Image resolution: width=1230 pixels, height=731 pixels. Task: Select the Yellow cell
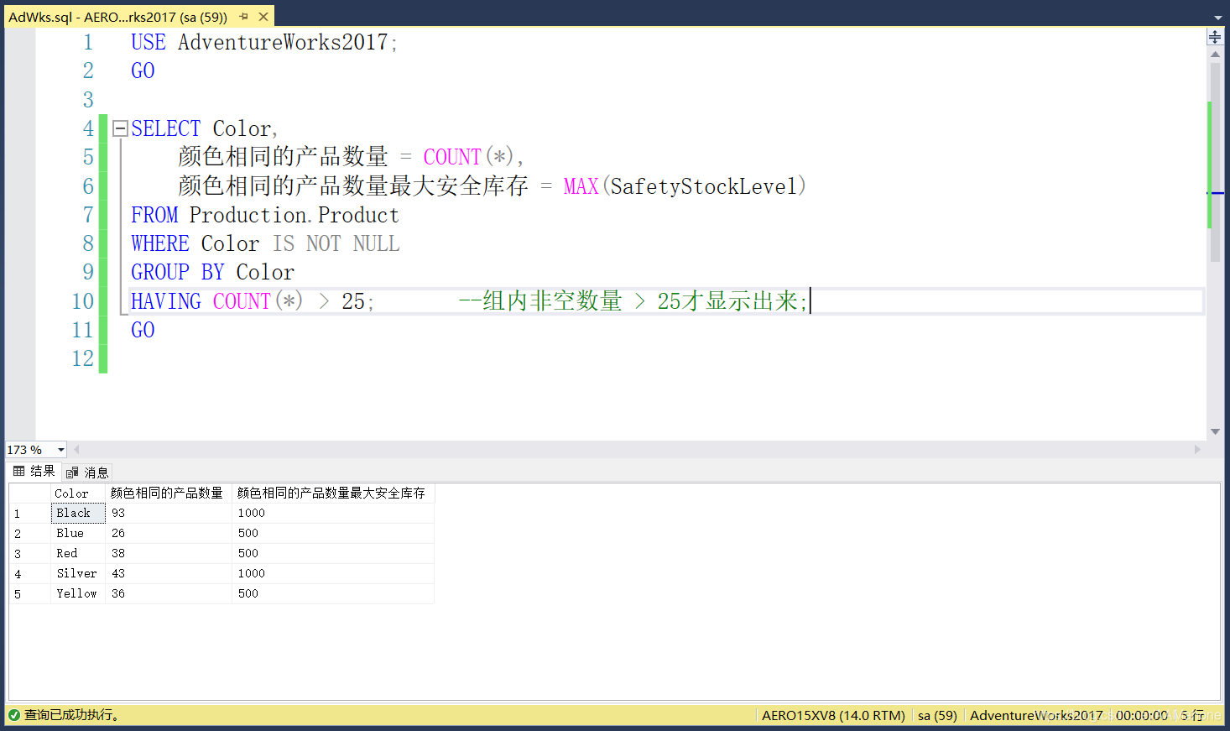pyautogui.click(x=78, y=593)
